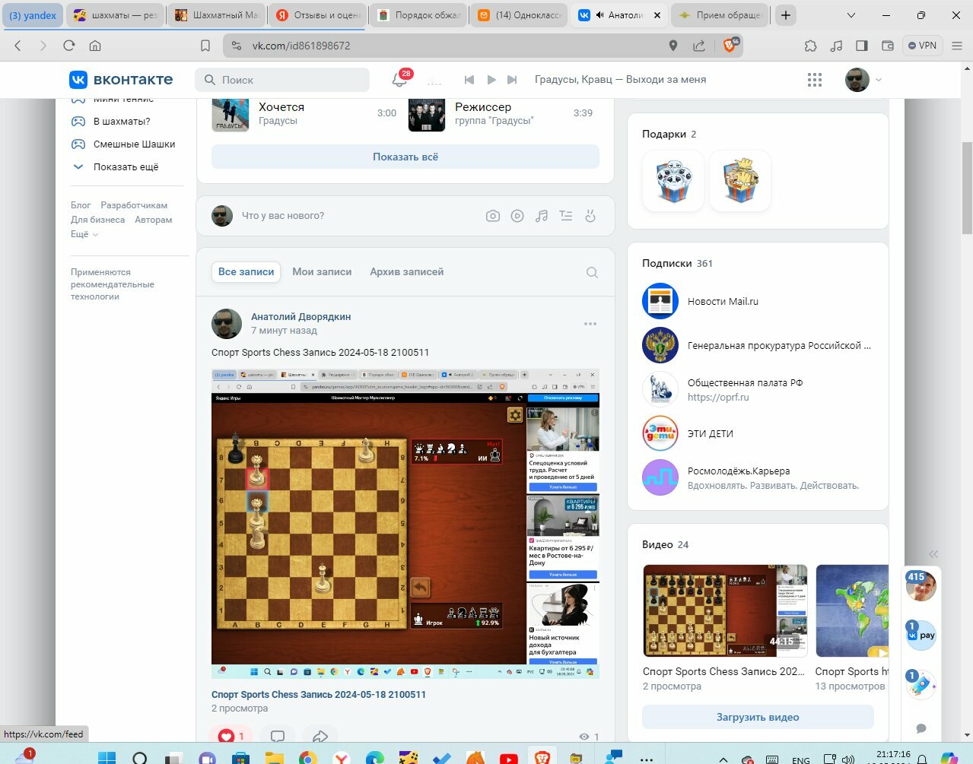The image size is (973, 764).
Task: Open the VK notifications bell
Action: 399,80
